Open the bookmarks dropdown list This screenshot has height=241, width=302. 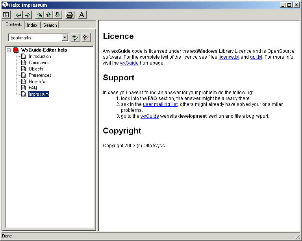[65, 37]
